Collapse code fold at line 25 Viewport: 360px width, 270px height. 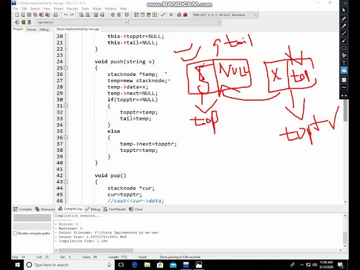66,67
